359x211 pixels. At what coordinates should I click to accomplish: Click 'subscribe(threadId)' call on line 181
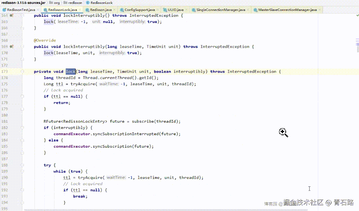click(156, 122)
